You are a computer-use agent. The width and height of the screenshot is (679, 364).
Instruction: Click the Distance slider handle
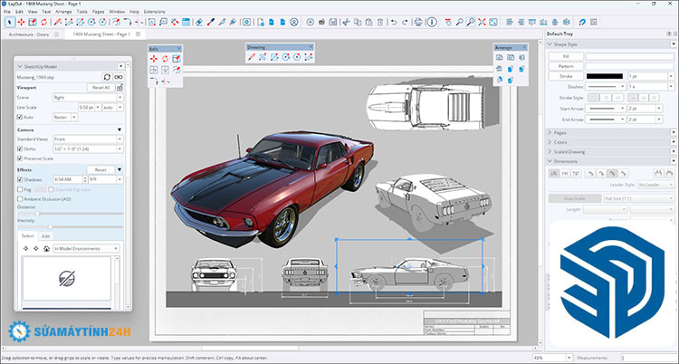tap(37, 213)
